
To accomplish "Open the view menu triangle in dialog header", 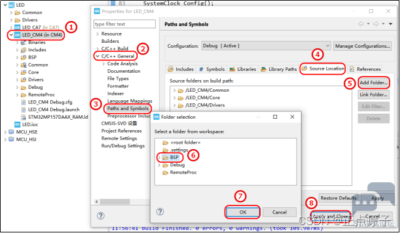I will click(x=390, y=24).
